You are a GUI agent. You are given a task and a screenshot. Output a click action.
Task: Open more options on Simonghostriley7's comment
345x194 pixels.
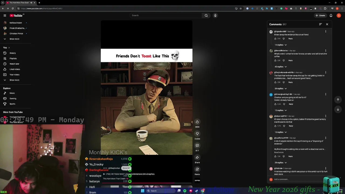pyautogui.click(x=326, y=94)
